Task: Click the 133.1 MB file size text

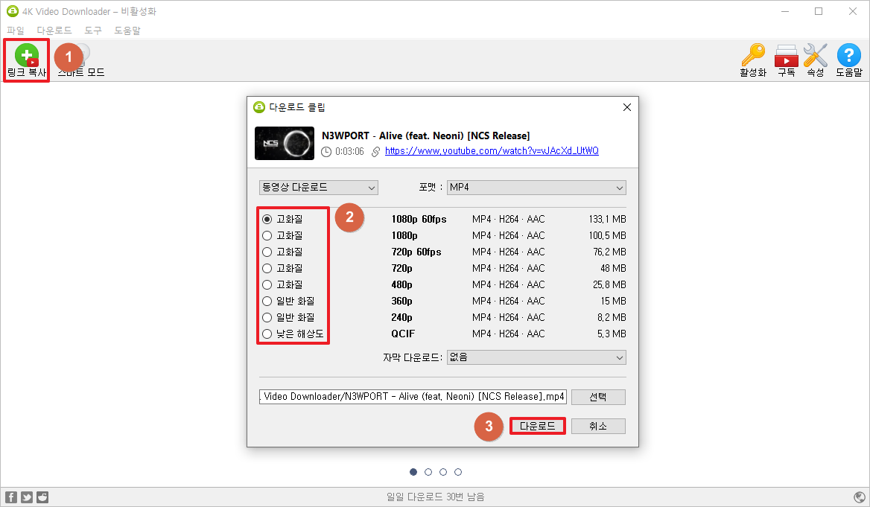Action: pos(608,219)
